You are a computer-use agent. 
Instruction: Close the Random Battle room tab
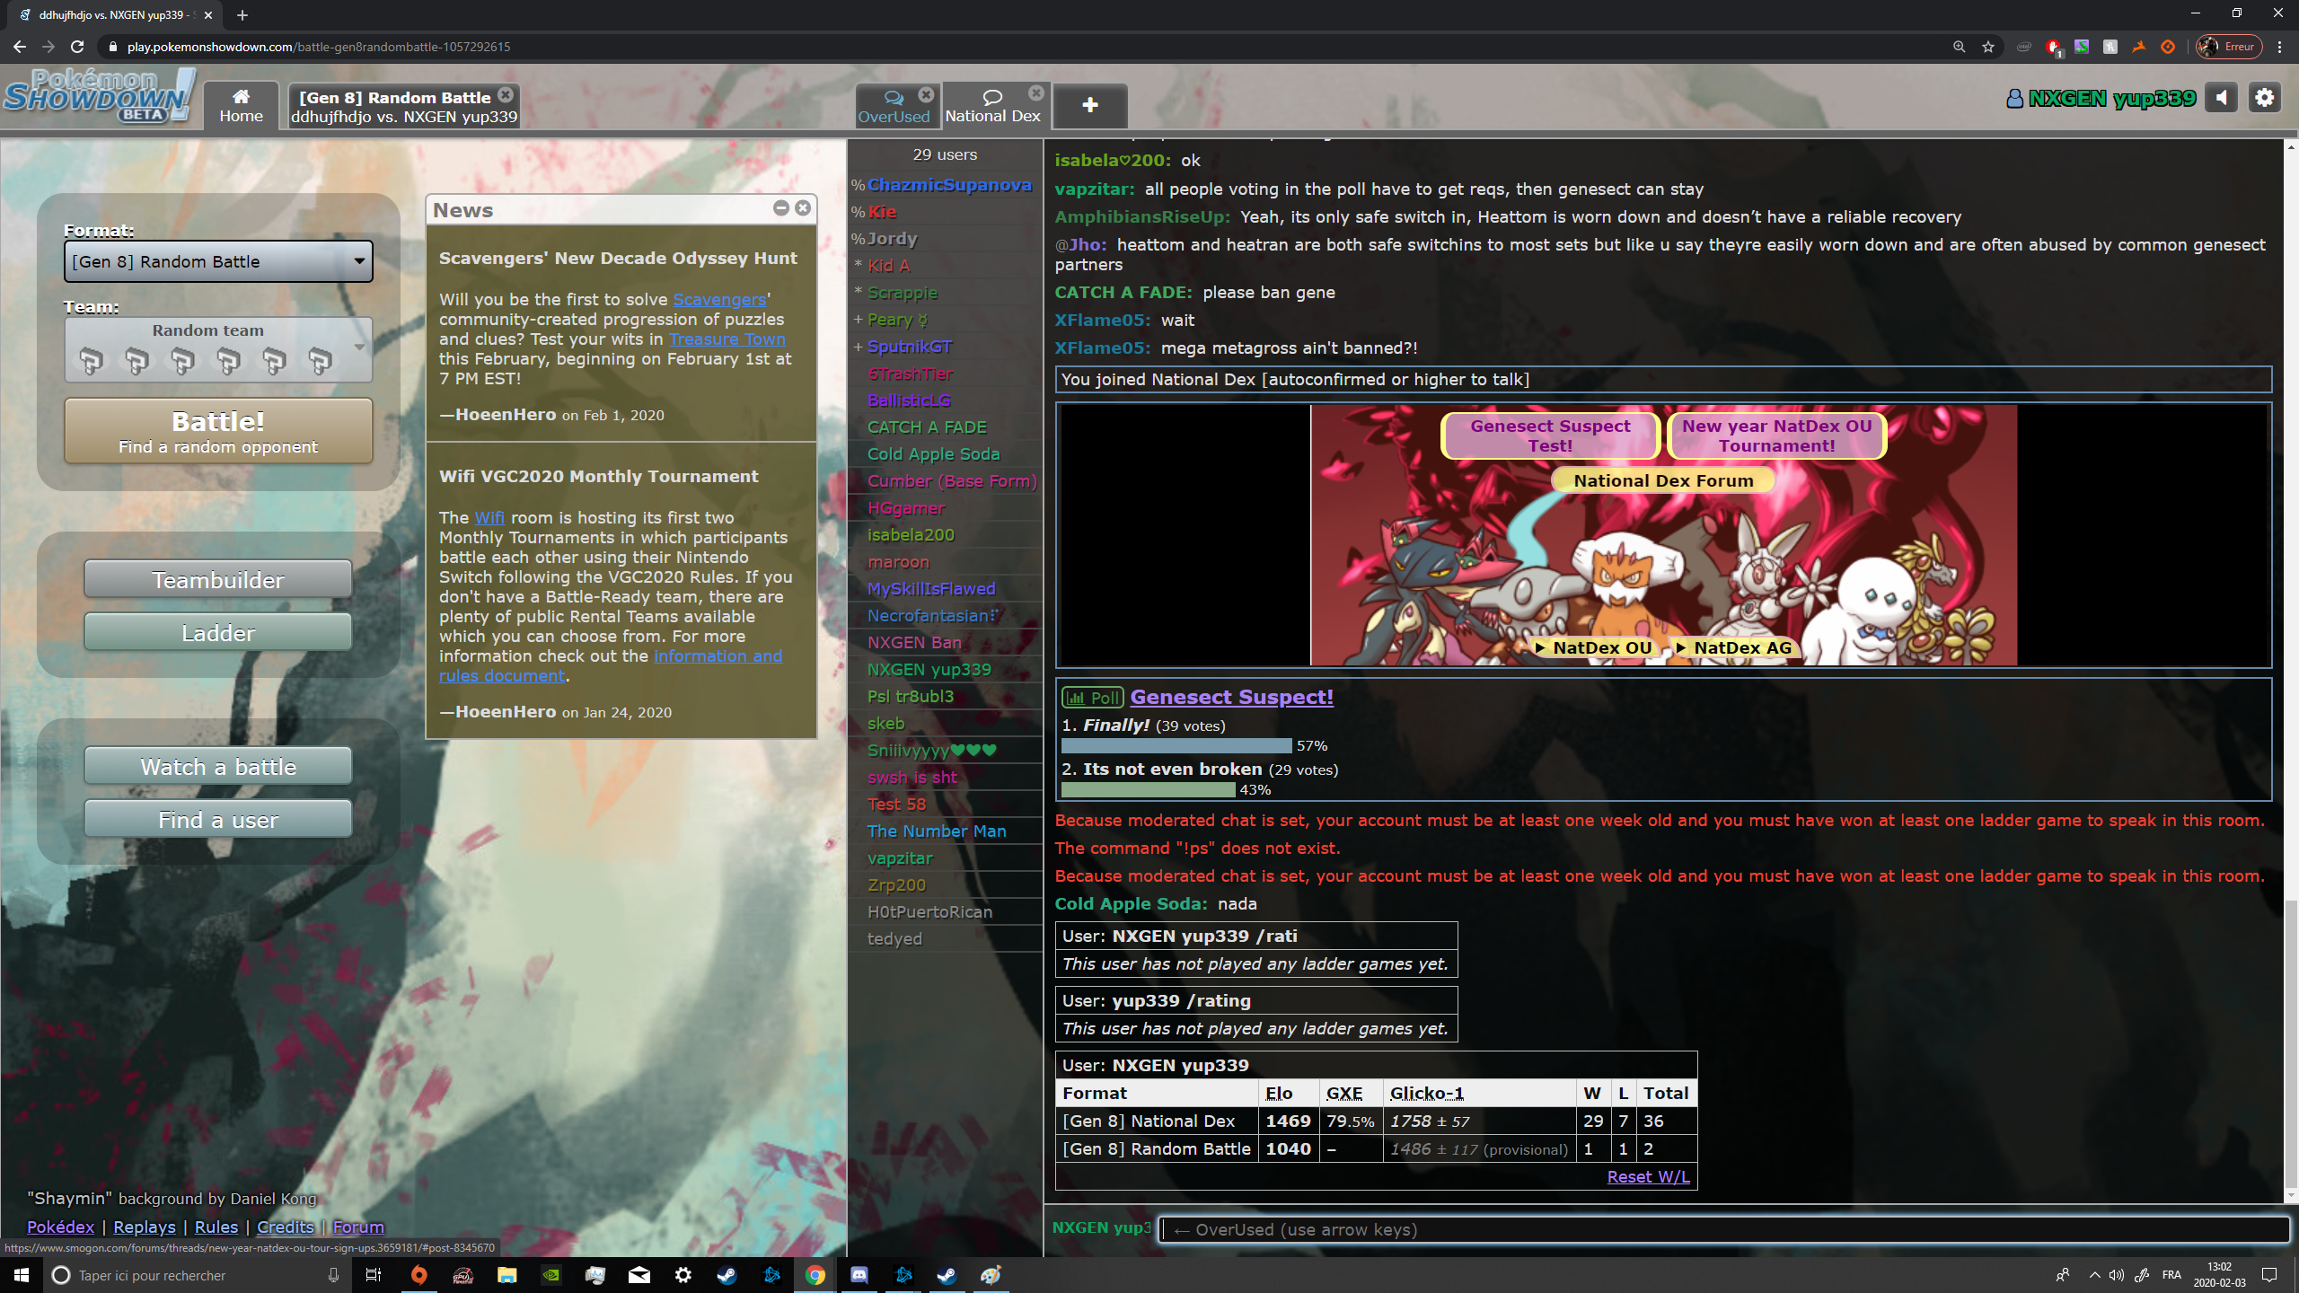coord(506,95)
